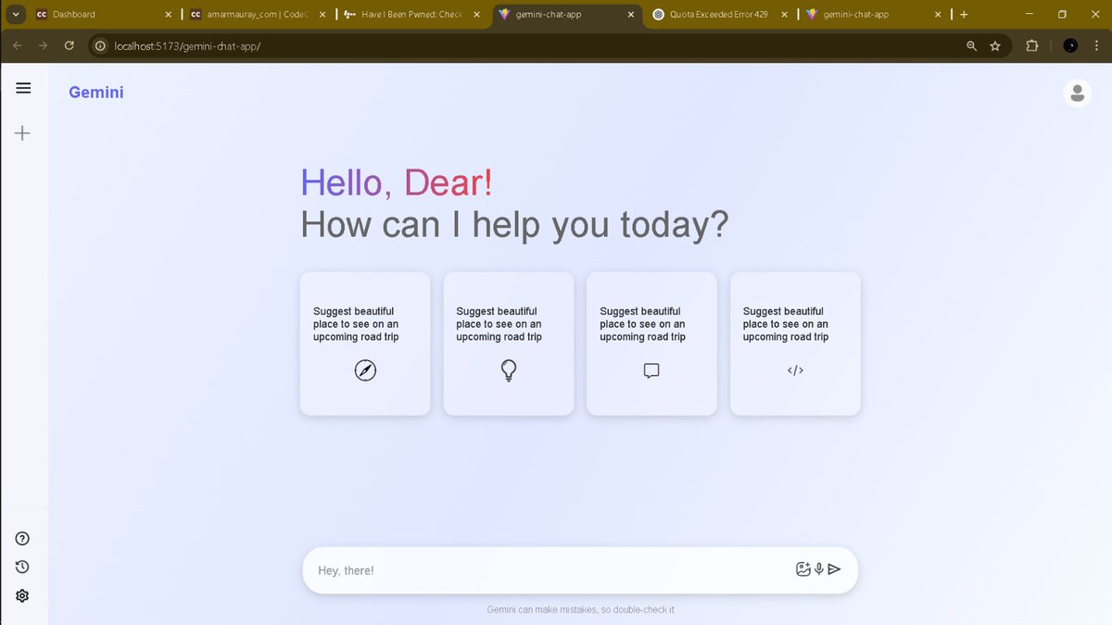Switch to Have I Been Pwned tab
This screenshot has width=1112, height=625.
[410, 15]
